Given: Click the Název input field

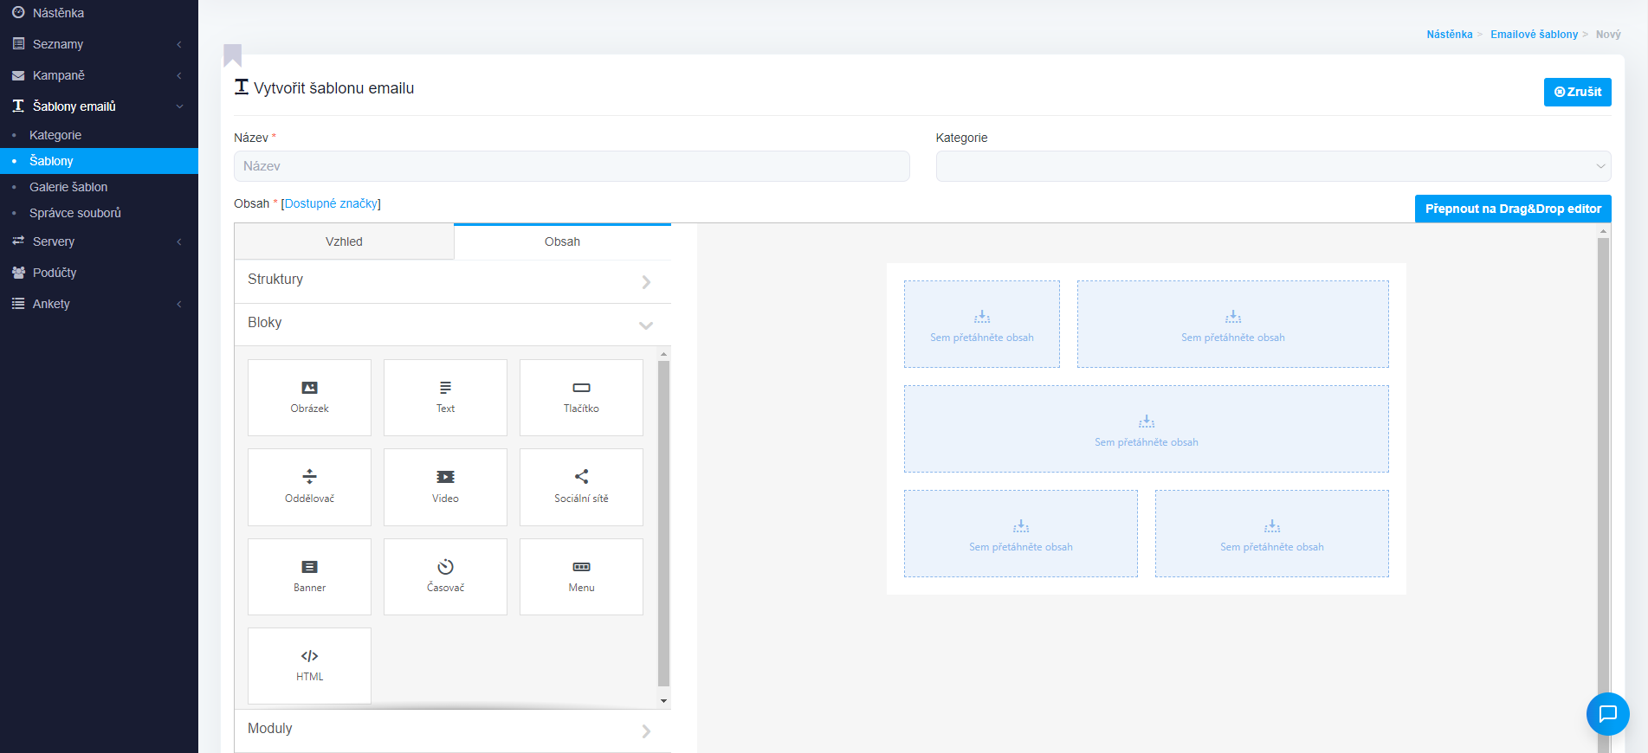Looking at the screenshot, I should tap(572, 166).
